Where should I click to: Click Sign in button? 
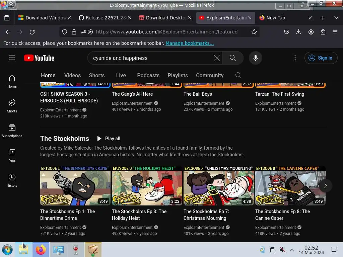(x=321, y=58)
